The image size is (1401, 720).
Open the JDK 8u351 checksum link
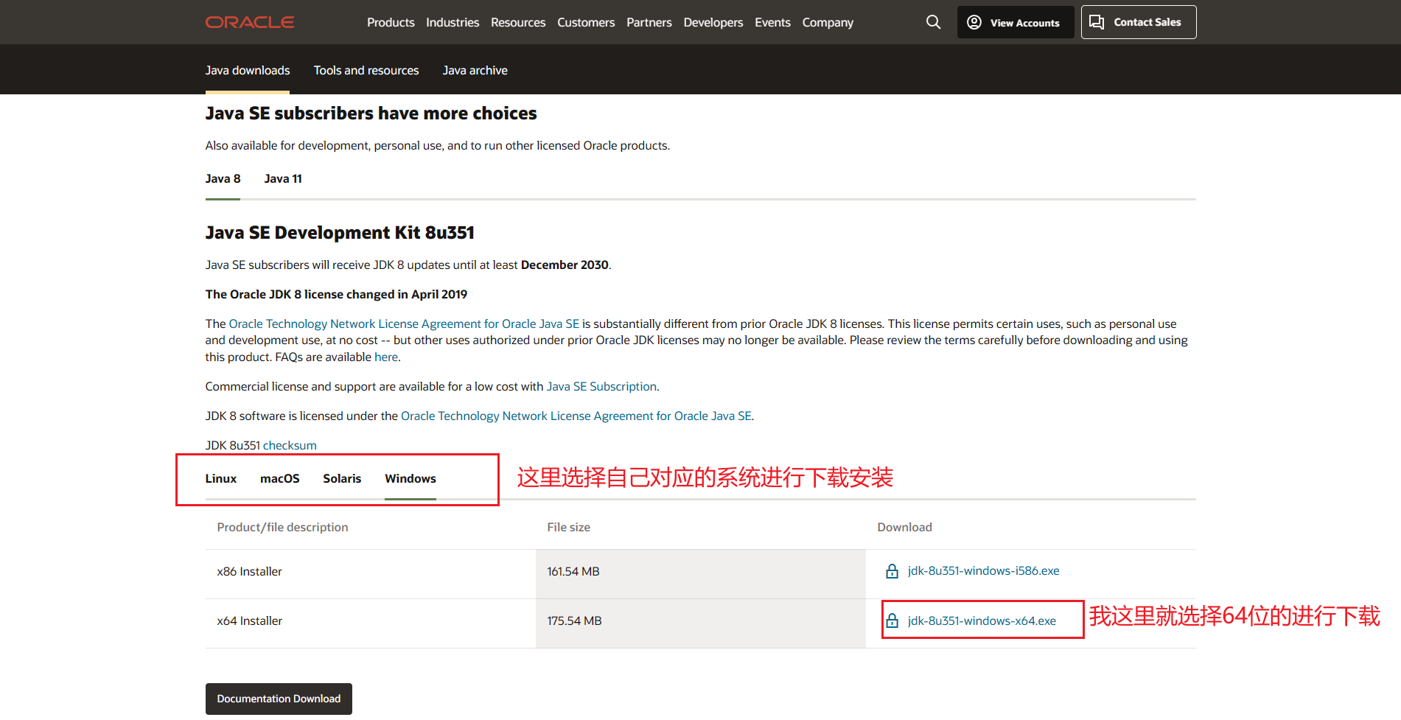(x=290, y=445)
